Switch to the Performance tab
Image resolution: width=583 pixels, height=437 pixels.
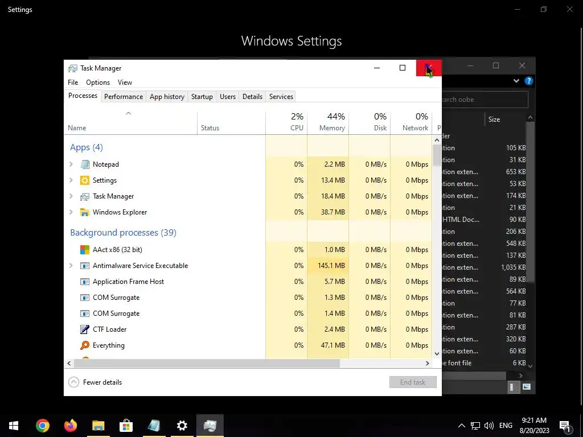pos(124,97)
